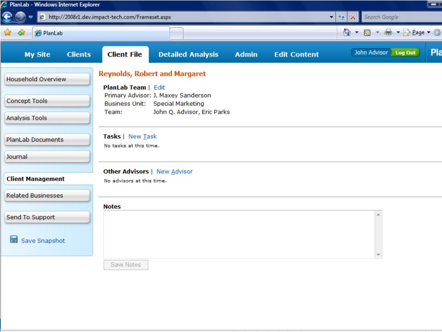Click the Add to Favorites icon
This screenshot has width=442, height=332.
[x=22, y=33]
